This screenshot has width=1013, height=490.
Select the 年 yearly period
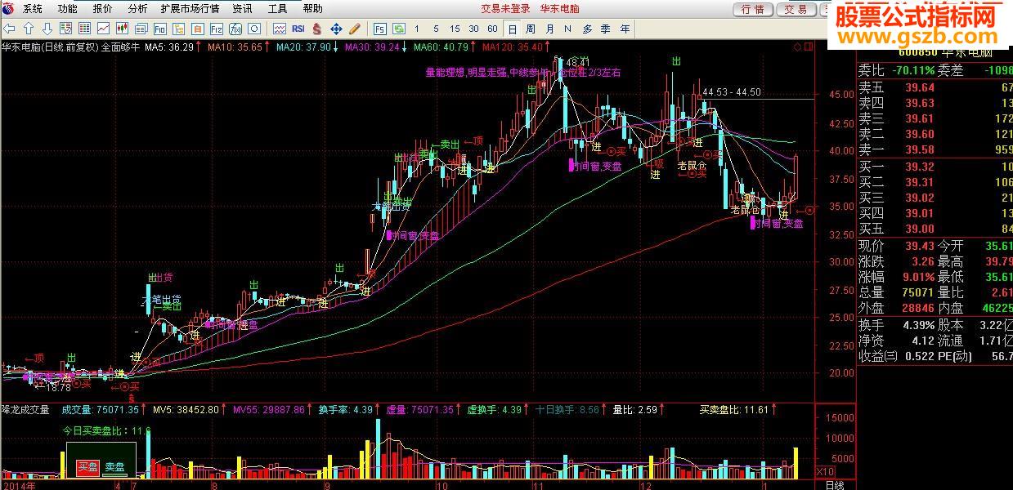pos(625,29)
